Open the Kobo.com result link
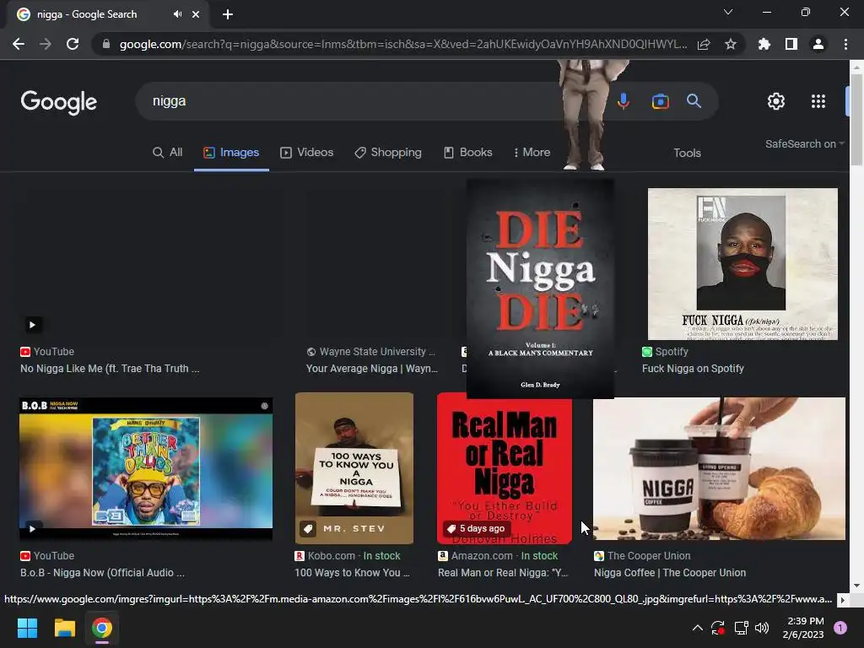Image resolution: width=864 pixels, height=648 pixels. point(347,556)
